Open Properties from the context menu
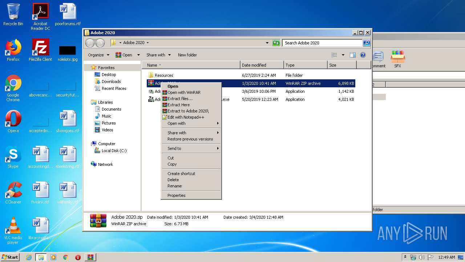The image size is (465, 262). click(x=191, y=195)
